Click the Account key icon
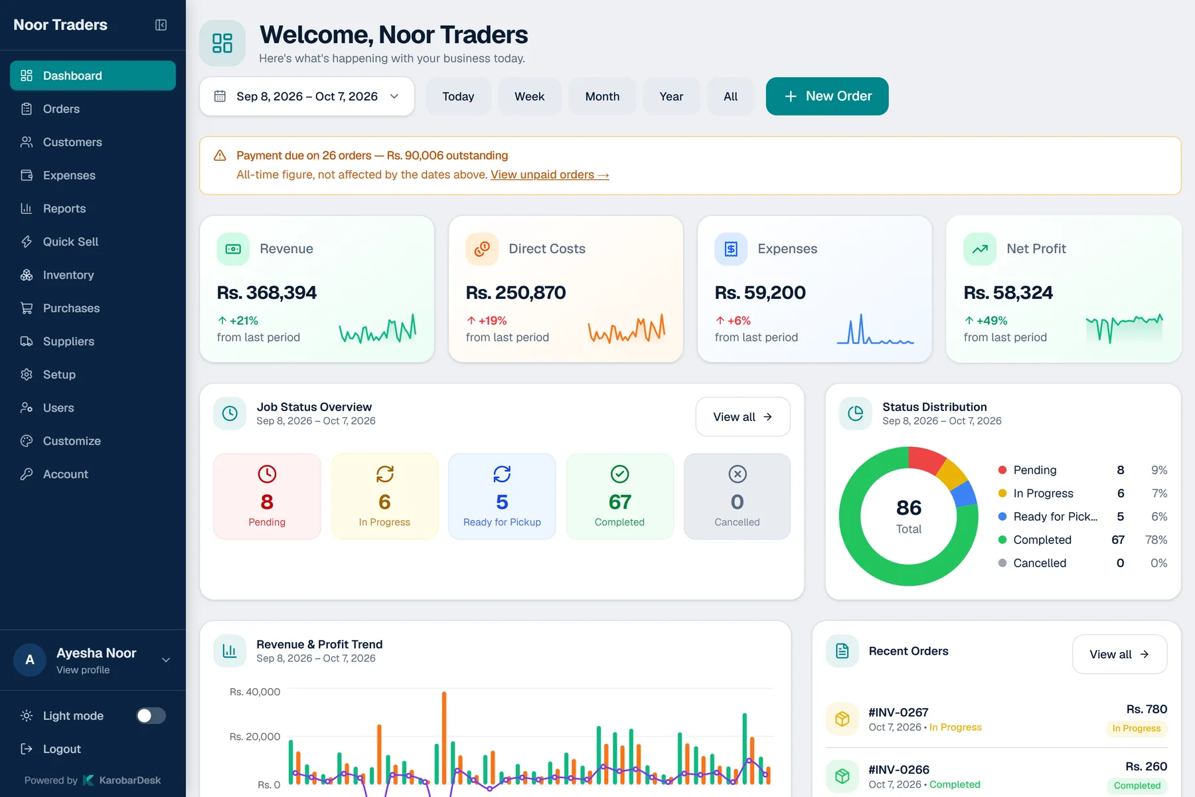The height and width of the screenshot is (797, 1195). point(27,474)
